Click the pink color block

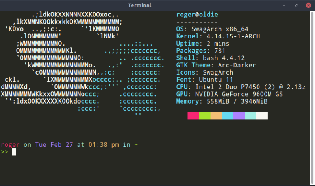pyautogui.click(x=193, y=116)
